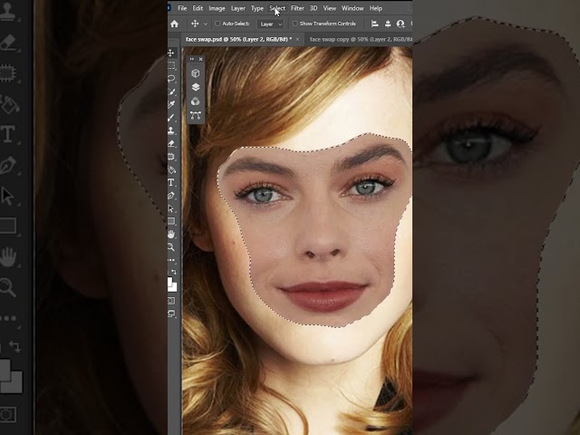
Task: Open the Help menu
Action: [375, 8]
